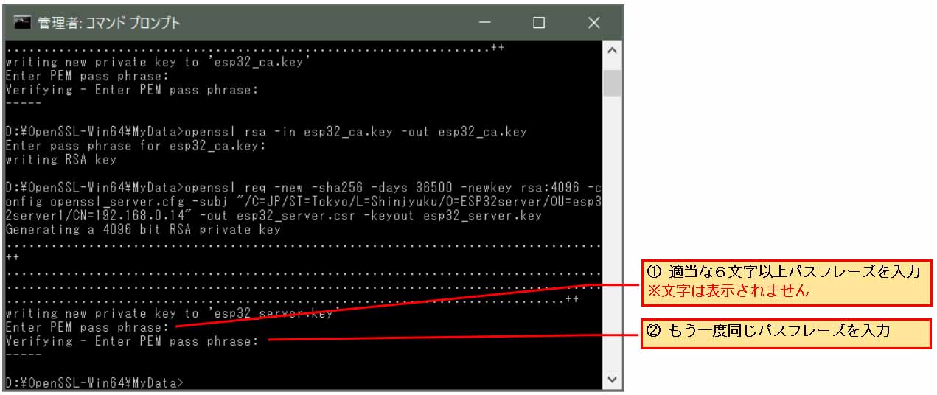The width and height of the screenshot is (937, 395).
Task: Click the 'openssl rsa -in esp32_ca.key' command line
Action: tap(266, 131)
